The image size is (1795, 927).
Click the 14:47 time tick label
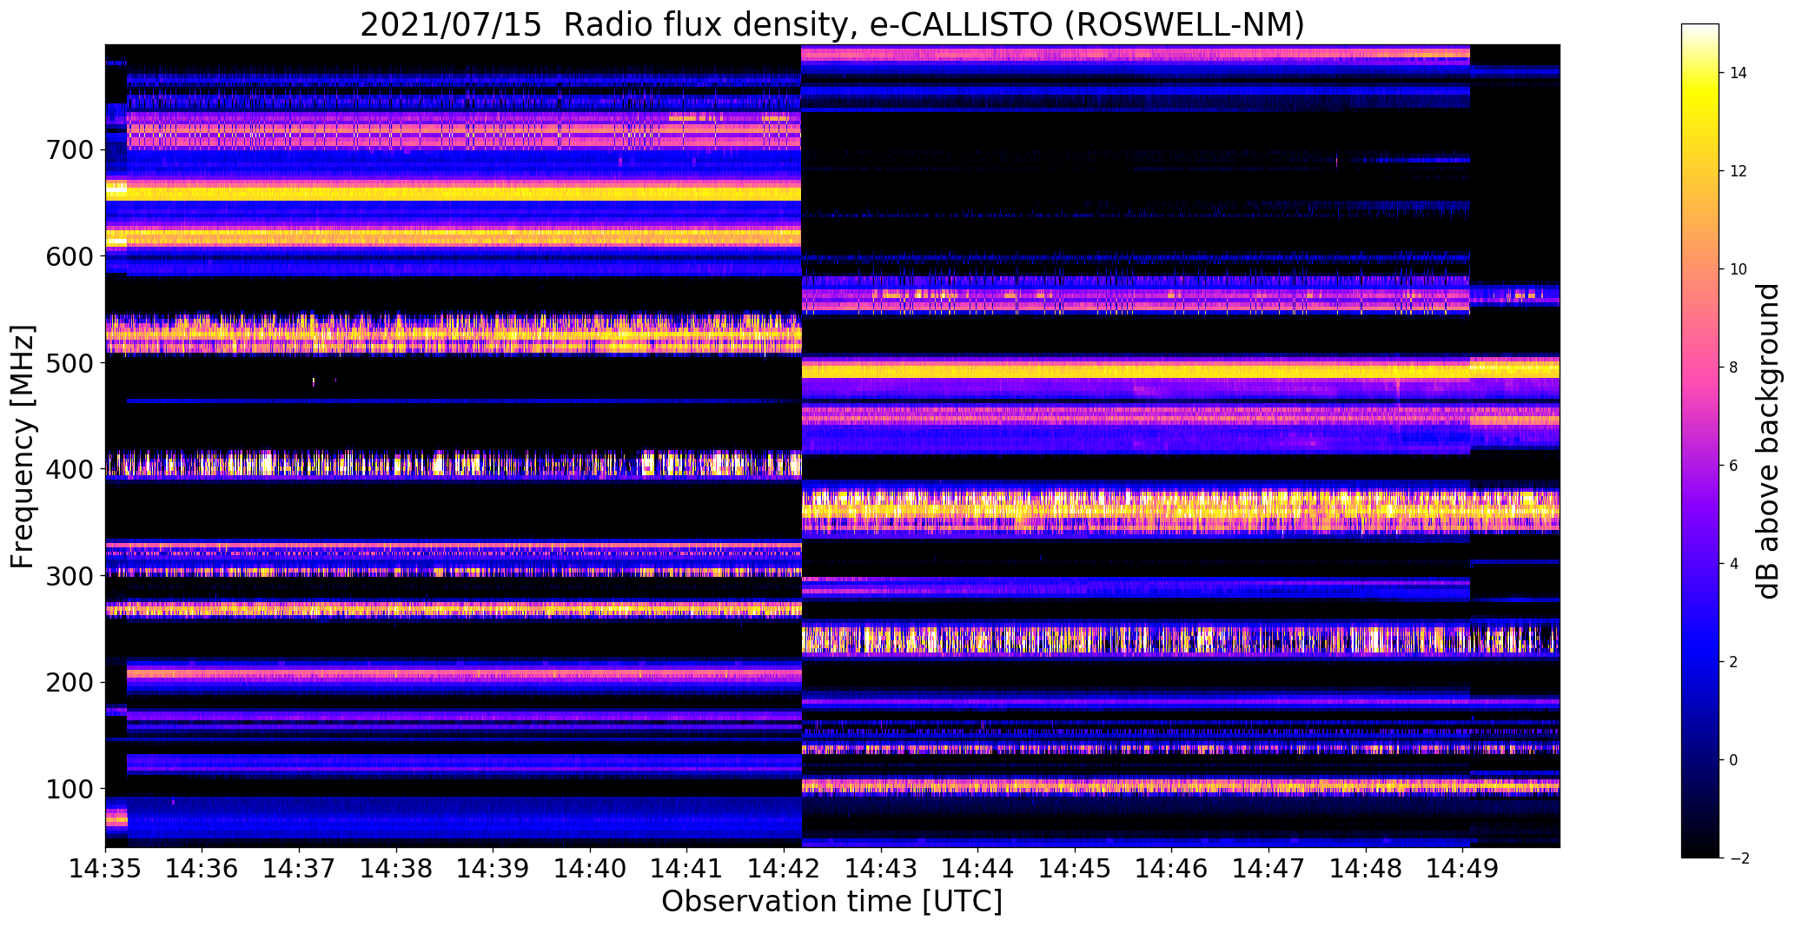[x=1268, y=869]
